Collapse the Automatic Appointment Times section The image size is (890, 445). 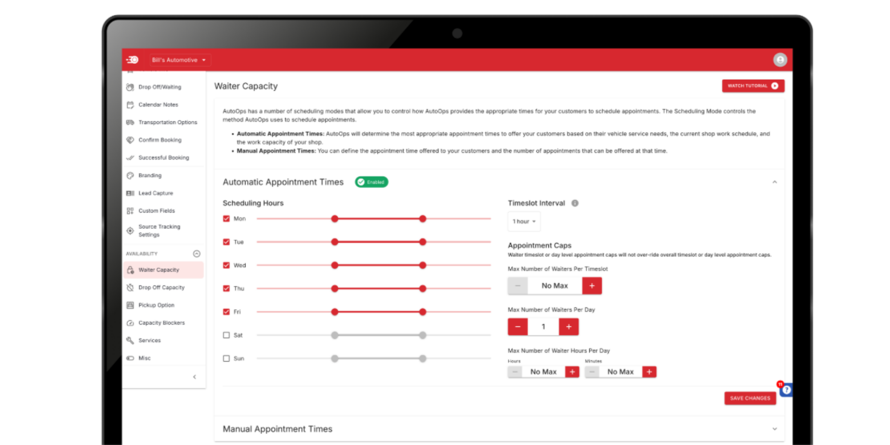775,182
